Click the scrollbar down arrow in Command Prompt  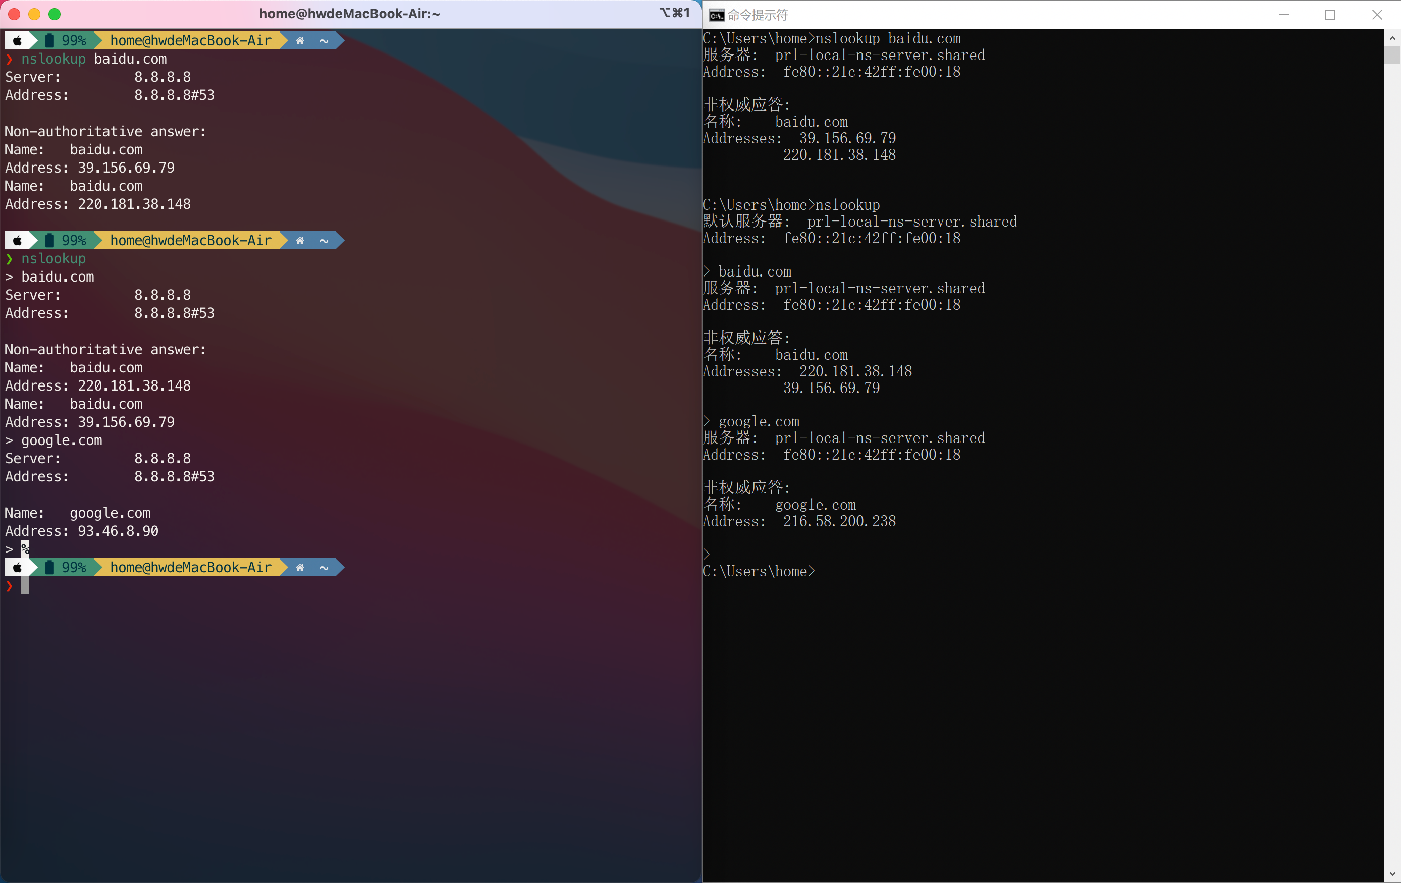click(1392, 873)
